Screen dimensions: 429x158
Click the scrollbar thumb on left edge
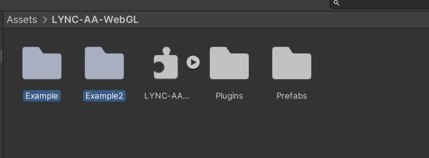[x=1, y=56]
